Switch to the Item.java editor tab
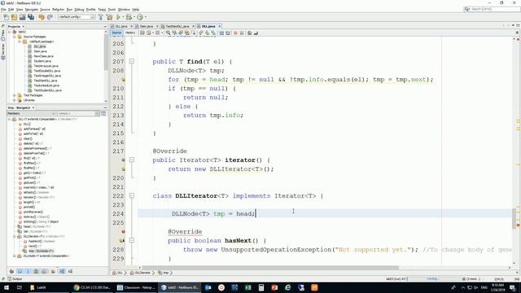 click(x=147, y=26)
